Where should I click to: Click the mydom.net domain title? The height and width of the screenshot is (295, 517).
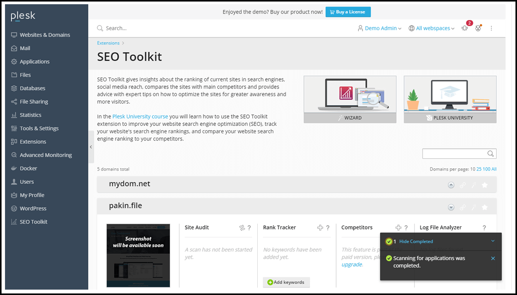130,184
